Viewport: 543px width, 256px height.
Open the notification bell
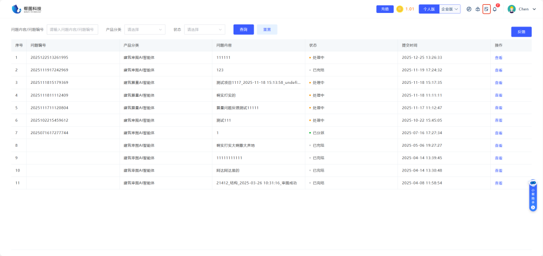495,9
